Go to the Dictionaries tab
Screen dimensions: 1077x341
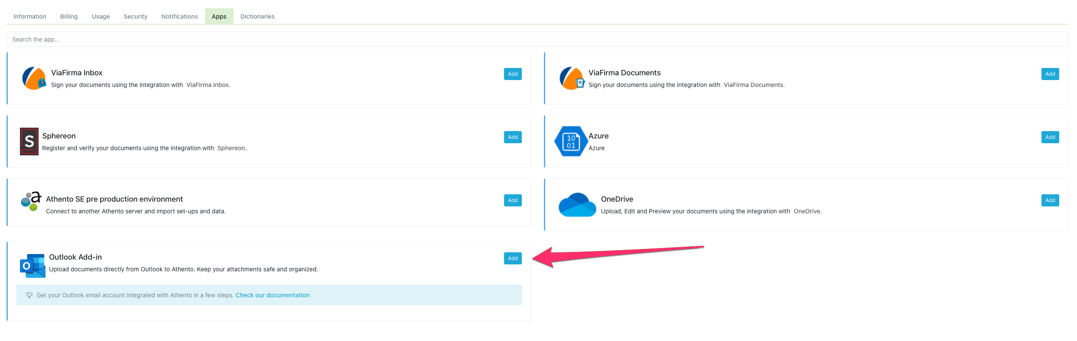[x=257, y=16]
